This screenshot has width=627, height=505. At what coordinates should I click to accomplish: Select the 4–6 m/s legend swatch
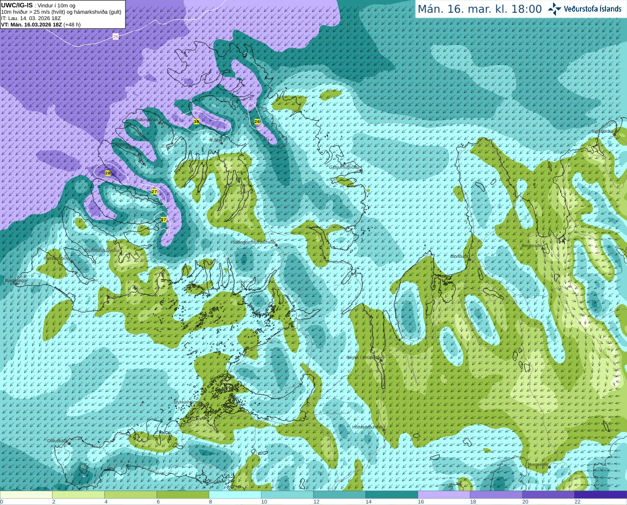pos(130,495)
